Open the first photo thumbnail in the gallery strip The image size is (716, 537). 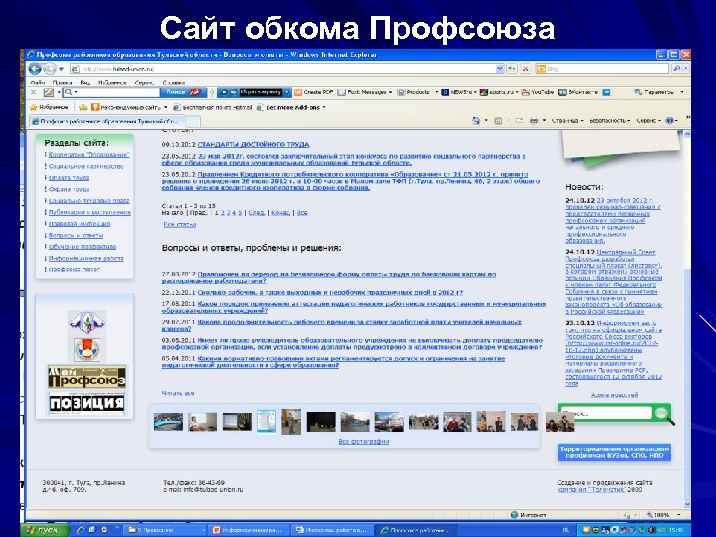coord(168,422)
